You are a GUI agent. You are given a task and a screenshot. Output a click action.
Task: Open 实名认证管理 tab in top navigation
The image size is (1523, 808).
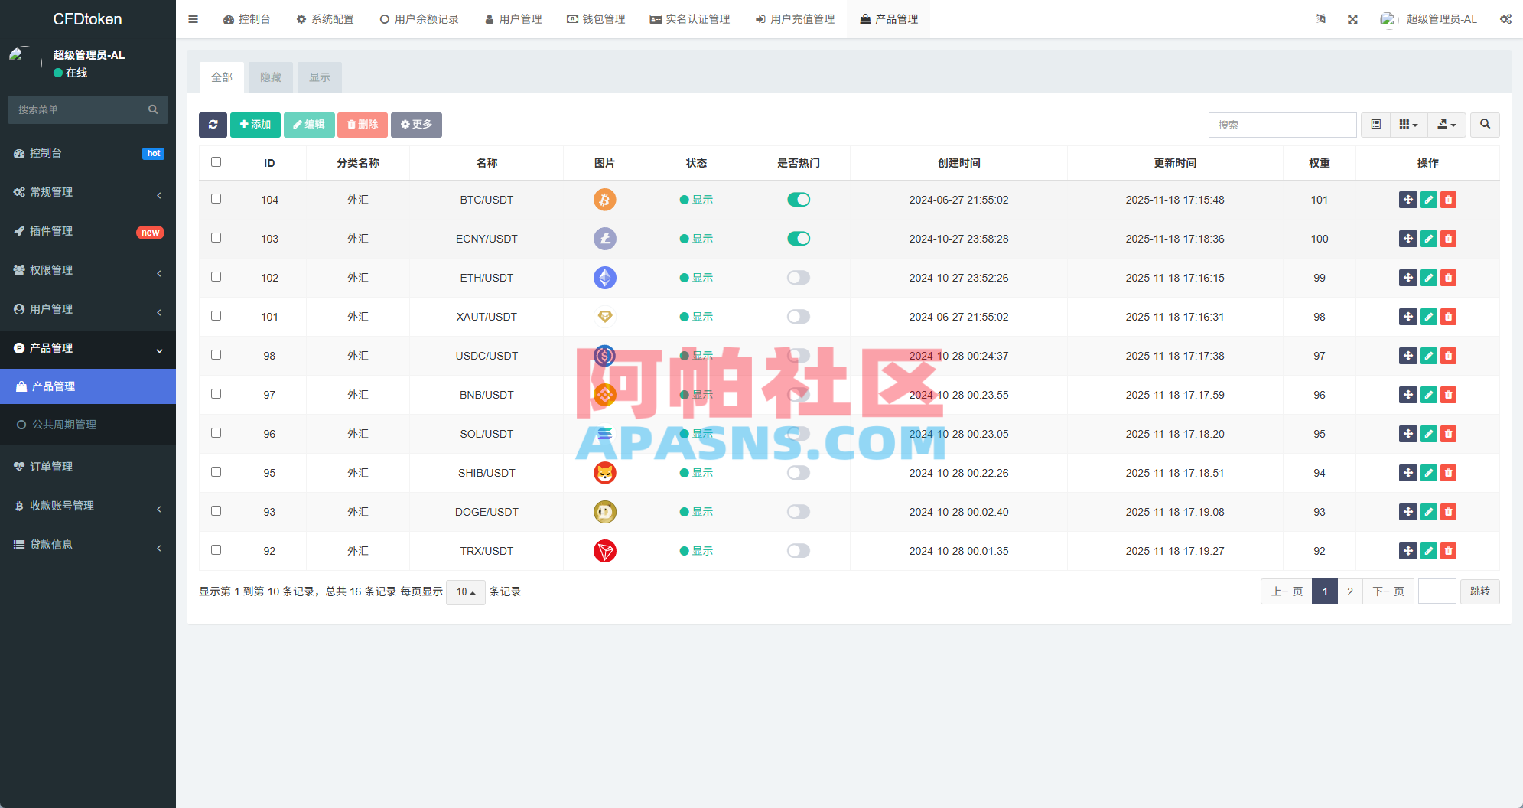(x=690, y=19)
